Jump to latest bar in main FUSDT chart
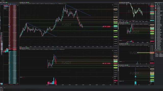Image resolution: width=163 pixels, height=91 pixels. (x=113, y=5)
